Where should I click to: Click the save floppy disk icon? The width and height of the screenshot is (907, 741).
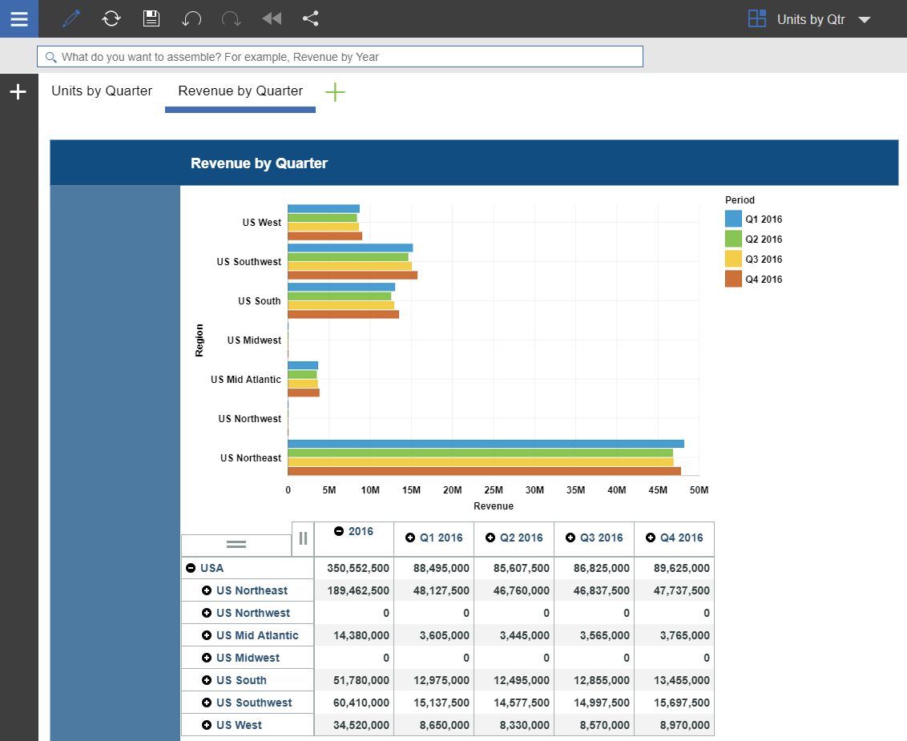151,18
